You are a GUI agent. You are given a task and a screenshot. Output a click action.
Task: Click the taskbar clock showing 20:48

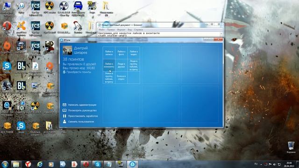coord(289,164)
